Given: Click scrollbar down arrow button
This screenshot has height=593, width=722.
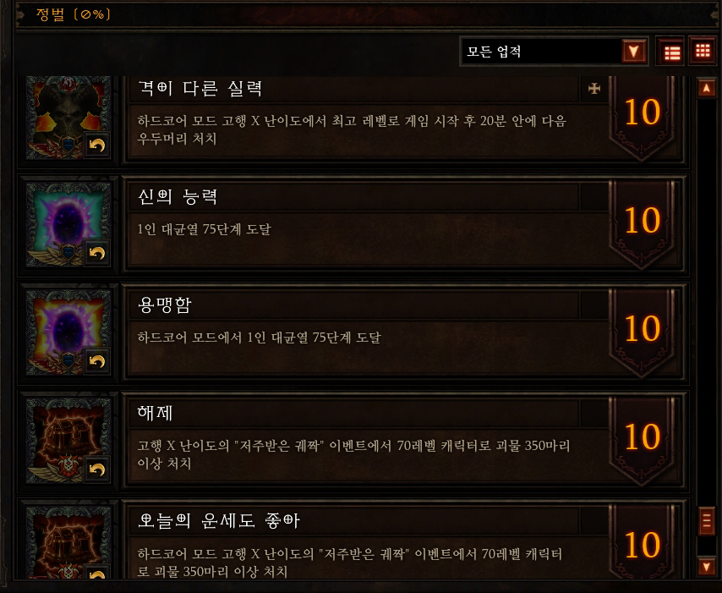Looking at the screenshot, I should click(x=706, y=567).
